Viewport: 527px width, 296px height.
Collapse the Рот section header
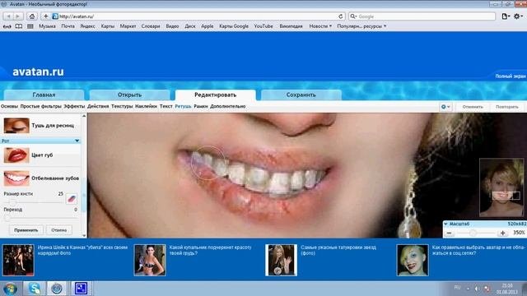tap(40, 141)
